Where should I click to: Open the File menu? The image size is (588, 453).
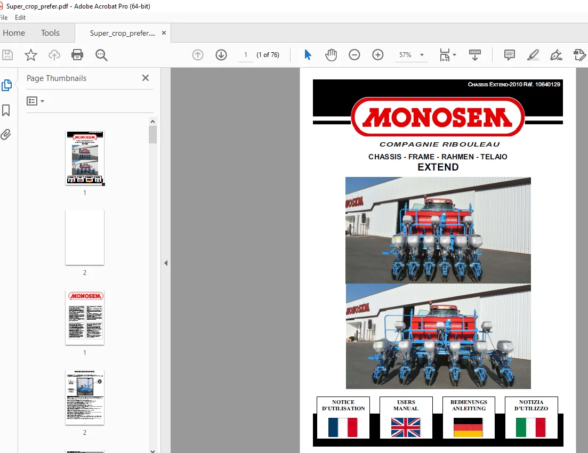(x=3, y=17)
